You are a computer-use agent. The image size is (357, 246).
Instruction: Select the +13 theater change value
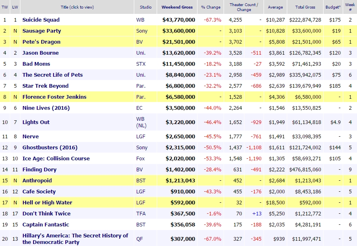tap(257, 214)
